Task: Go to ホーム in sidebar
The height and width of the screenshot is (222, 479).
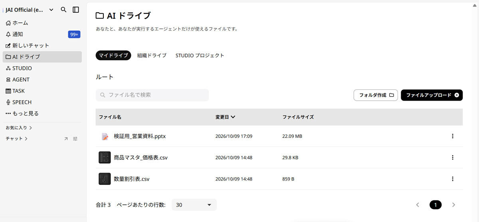Action: [42, 23]
